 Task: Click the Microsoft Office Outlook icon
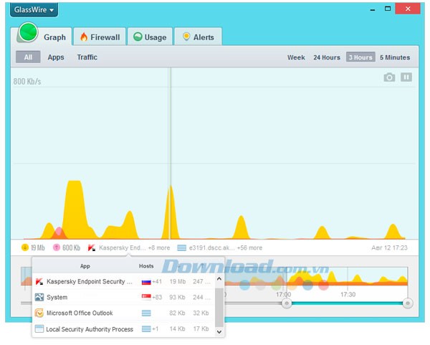[x=39, y=313]
